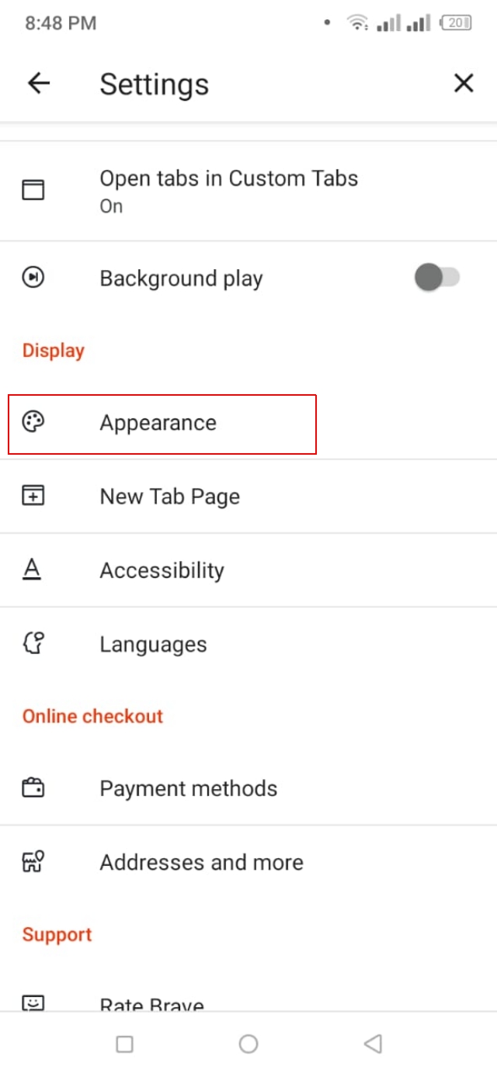Tap the back arrow in Settings
Viewport: 497px width, 1077px height.
coord(38,82)
